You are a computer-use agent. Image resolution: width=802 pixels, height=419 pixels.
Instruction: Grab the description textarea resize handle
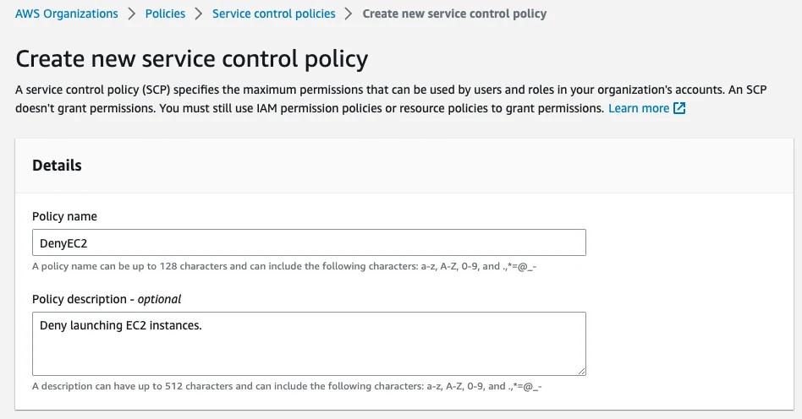click(581, 370)
